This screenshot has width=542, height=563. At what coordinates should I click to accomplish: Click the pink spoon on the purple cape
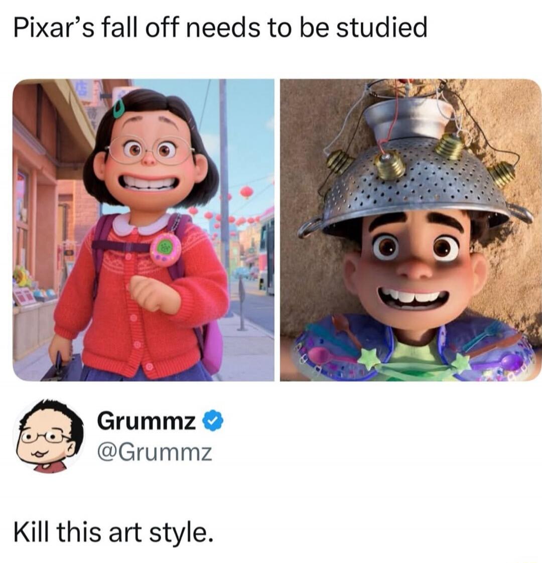tap(323, 355)
